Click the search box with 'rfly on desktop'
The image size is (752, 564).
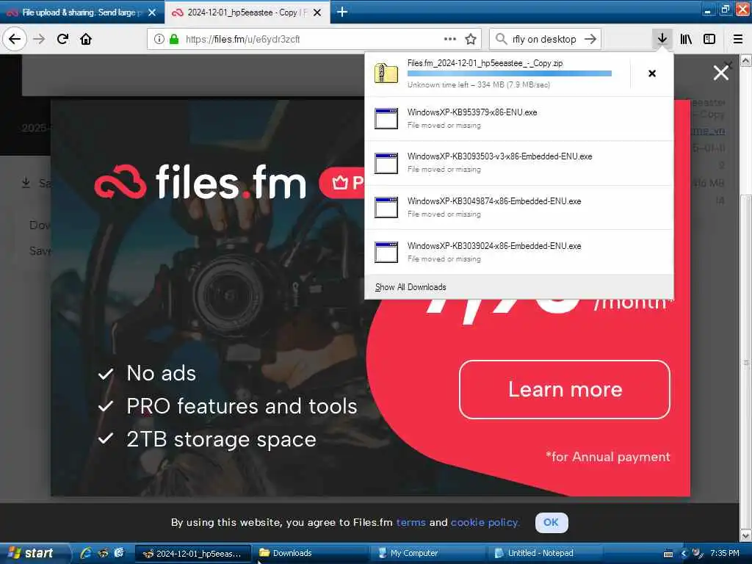tap(544, 39)
